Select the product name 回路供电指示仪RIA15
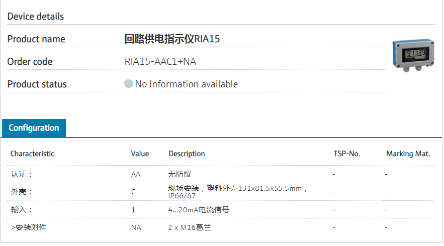Screen dimensions: 444x246 point(172,39)
